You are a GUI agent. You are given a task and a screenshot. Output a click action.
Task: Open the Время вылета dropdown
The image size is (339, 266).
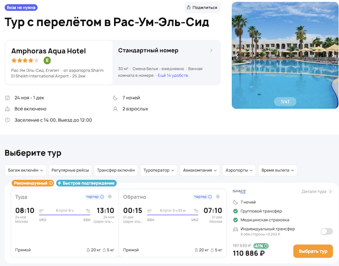[x=277, y=169]
